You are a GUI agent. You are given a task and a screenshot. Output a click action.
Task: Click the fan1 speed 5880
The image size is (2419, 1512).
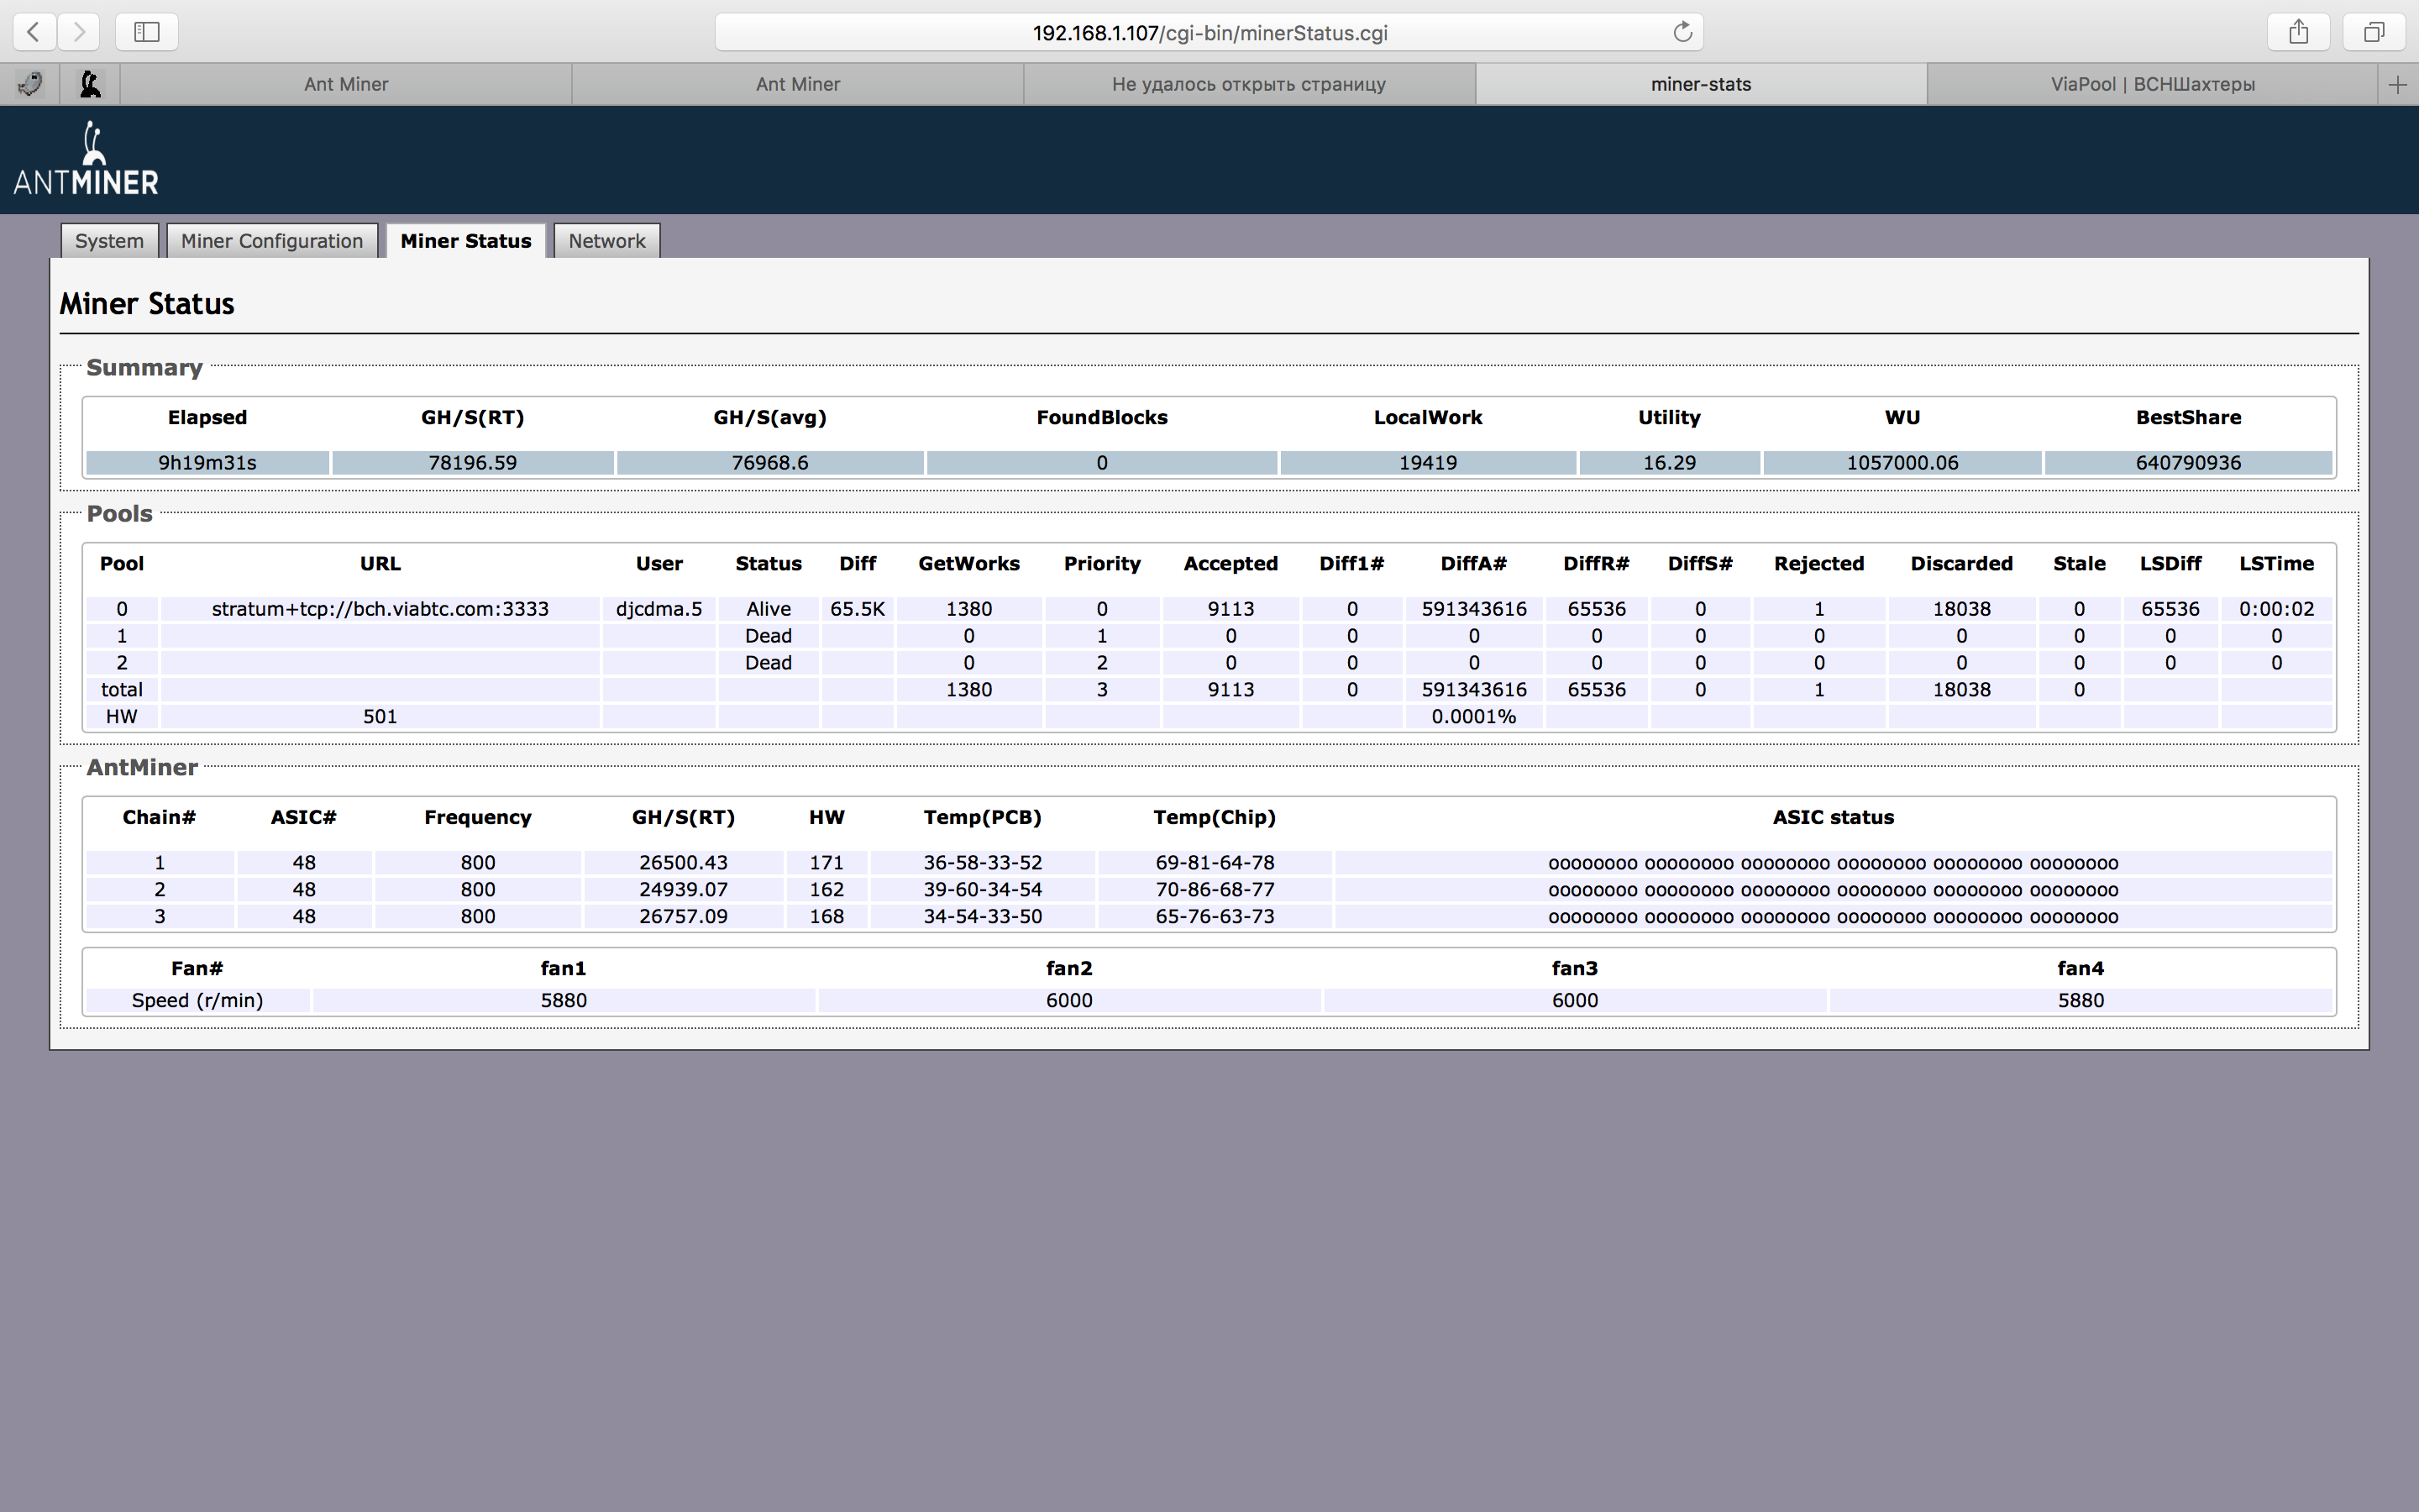click(564, 1001)
